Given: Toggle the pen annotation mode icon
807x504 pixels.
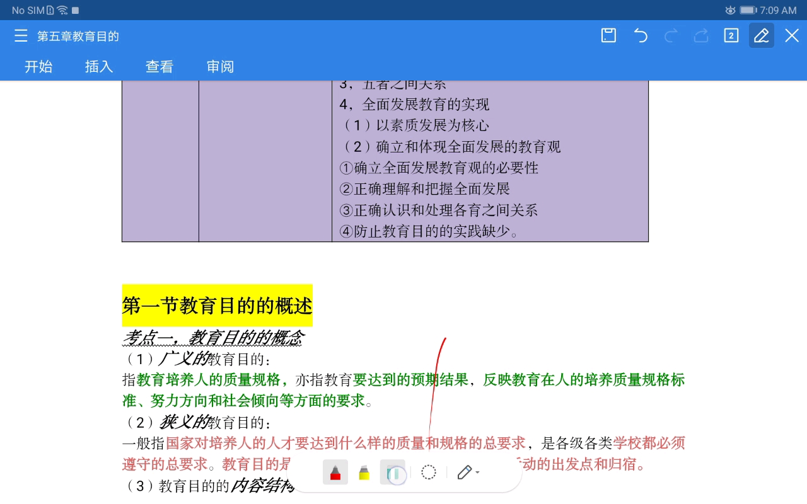Looking at the screenshot, I should pyautogui.click(x=762, y=36).
